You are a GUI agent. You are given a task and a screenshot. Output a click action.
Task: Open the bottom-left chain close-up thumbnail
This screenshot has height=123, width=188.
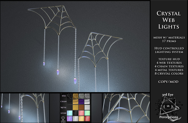pos(25,107)
